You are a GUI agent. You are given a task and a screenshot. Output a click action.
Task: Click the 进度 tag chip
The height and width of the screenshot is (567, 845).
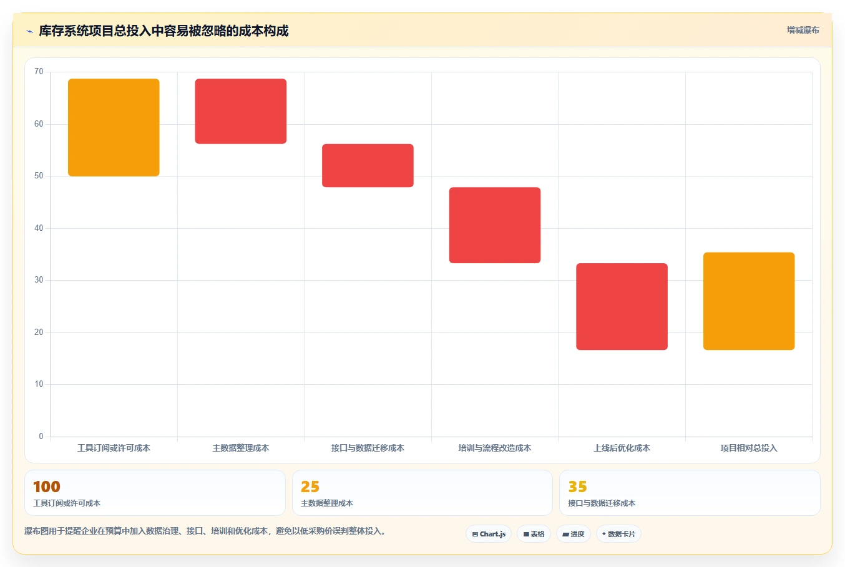(574, 534)
